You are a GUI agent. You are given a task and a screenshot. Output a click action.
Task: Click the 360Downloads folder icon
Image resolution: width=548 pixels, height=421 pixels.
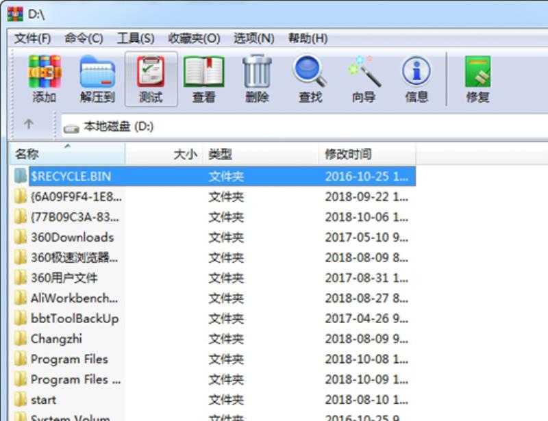coord(21,238)
